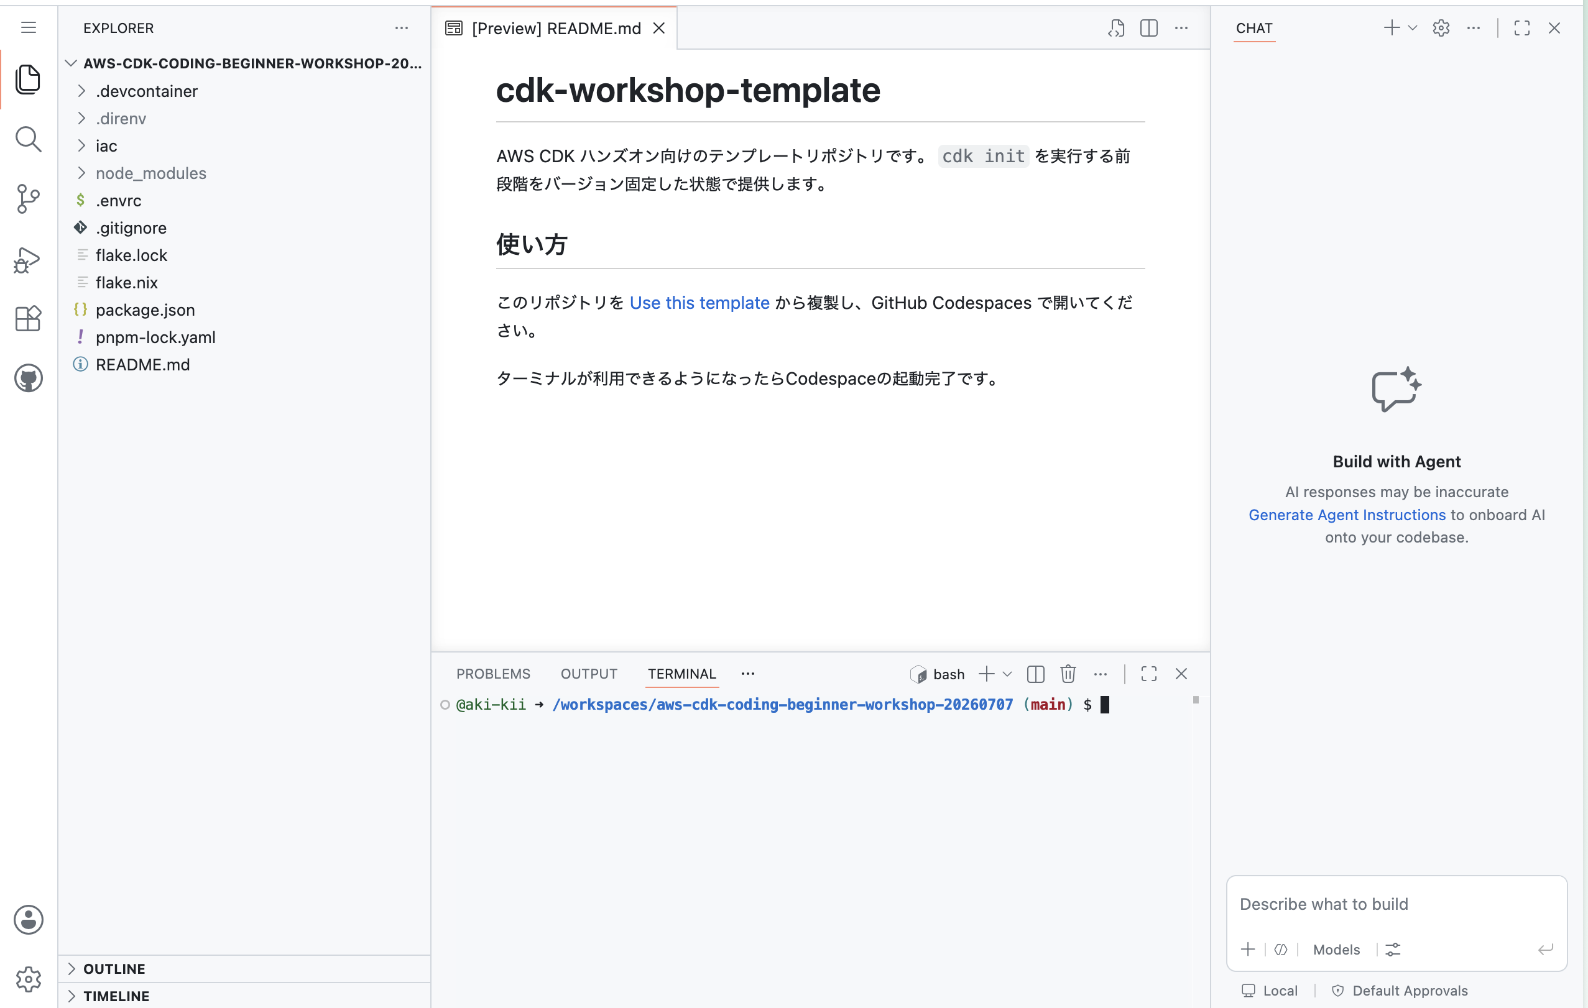Expand the .devcontainer folder
Image resolution: width=1588 pixels, height=1008 pixels.
pyautogui.click(x=81, y=91)
